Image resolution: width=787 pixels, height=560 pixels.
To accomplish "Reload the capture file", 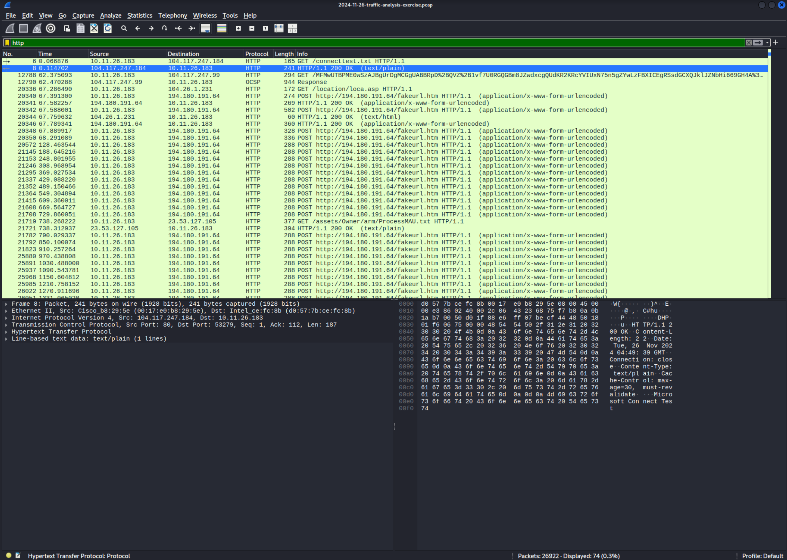I will coord(108,28).
